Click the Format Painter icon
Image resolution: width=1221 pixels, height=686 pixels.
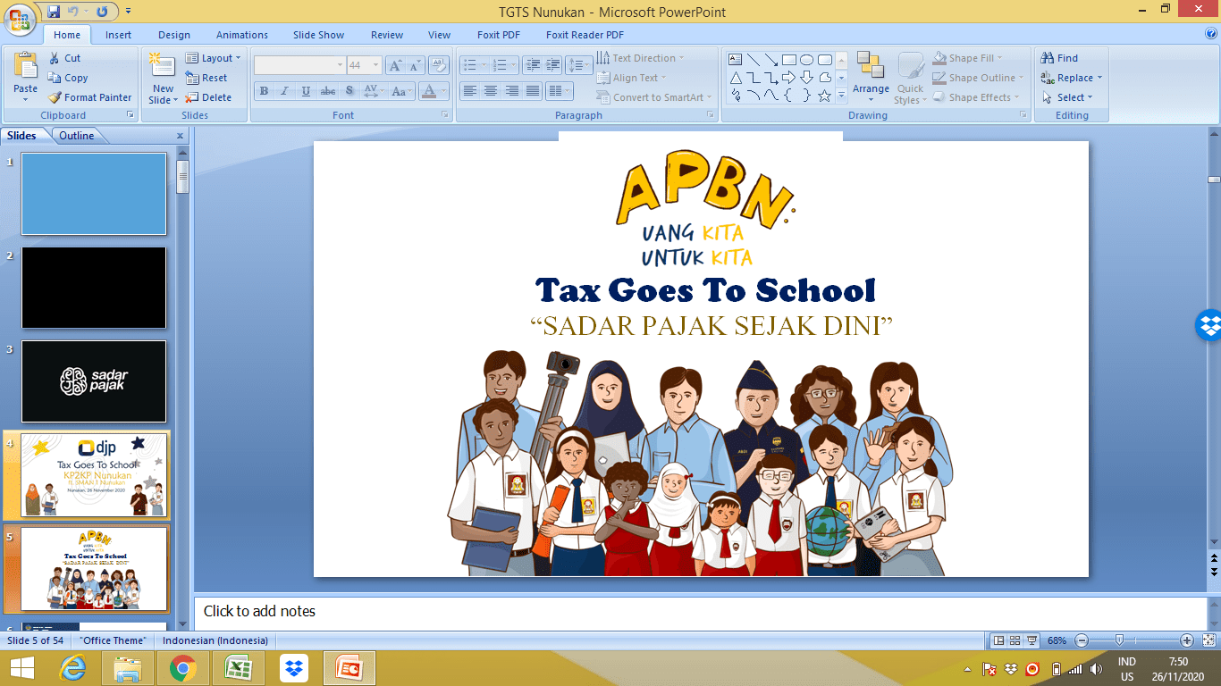click(55, 97)
